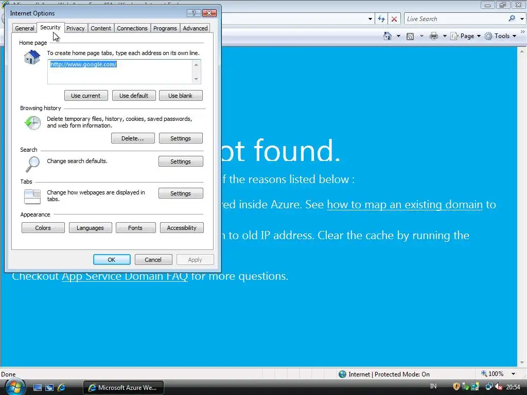Screen dimensions: 527x395
Task: Click the Use blank button
Action: 181,95
